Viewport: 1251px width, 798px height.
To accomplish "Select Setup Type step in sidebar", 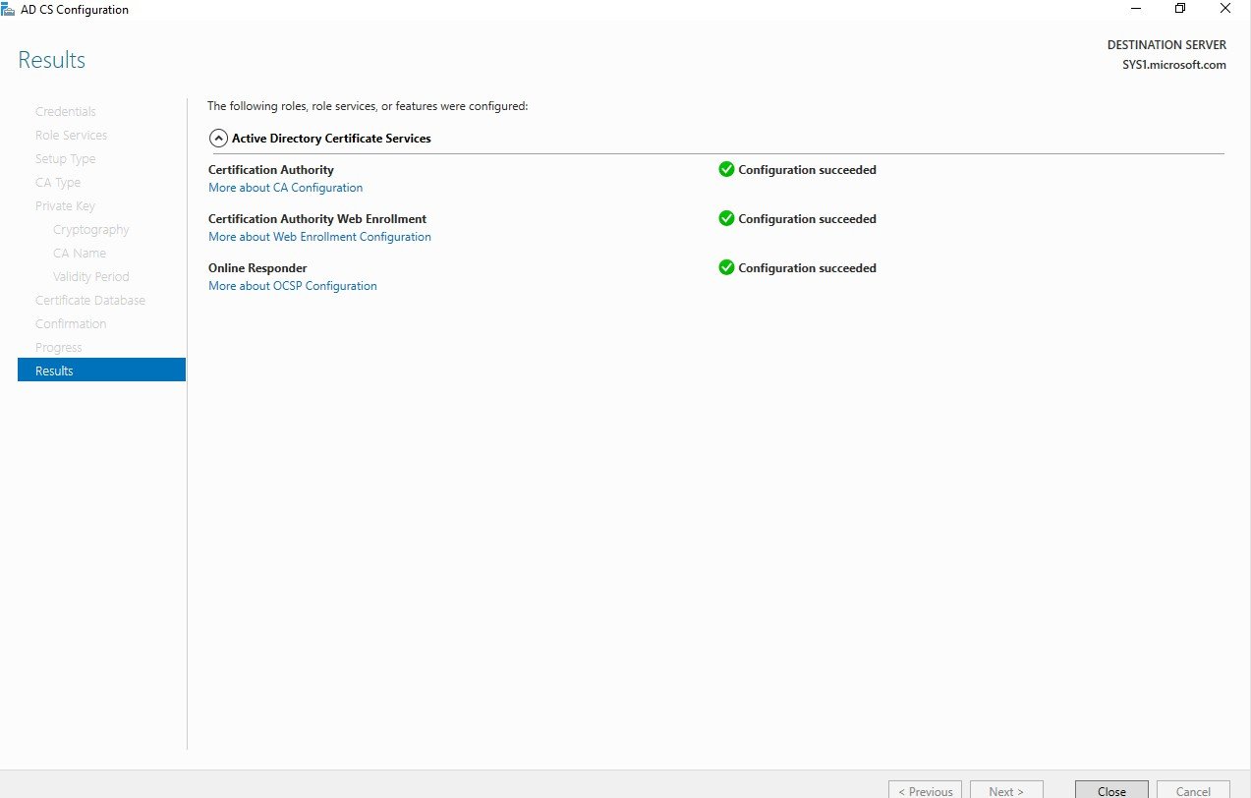I will click(66, 159).
